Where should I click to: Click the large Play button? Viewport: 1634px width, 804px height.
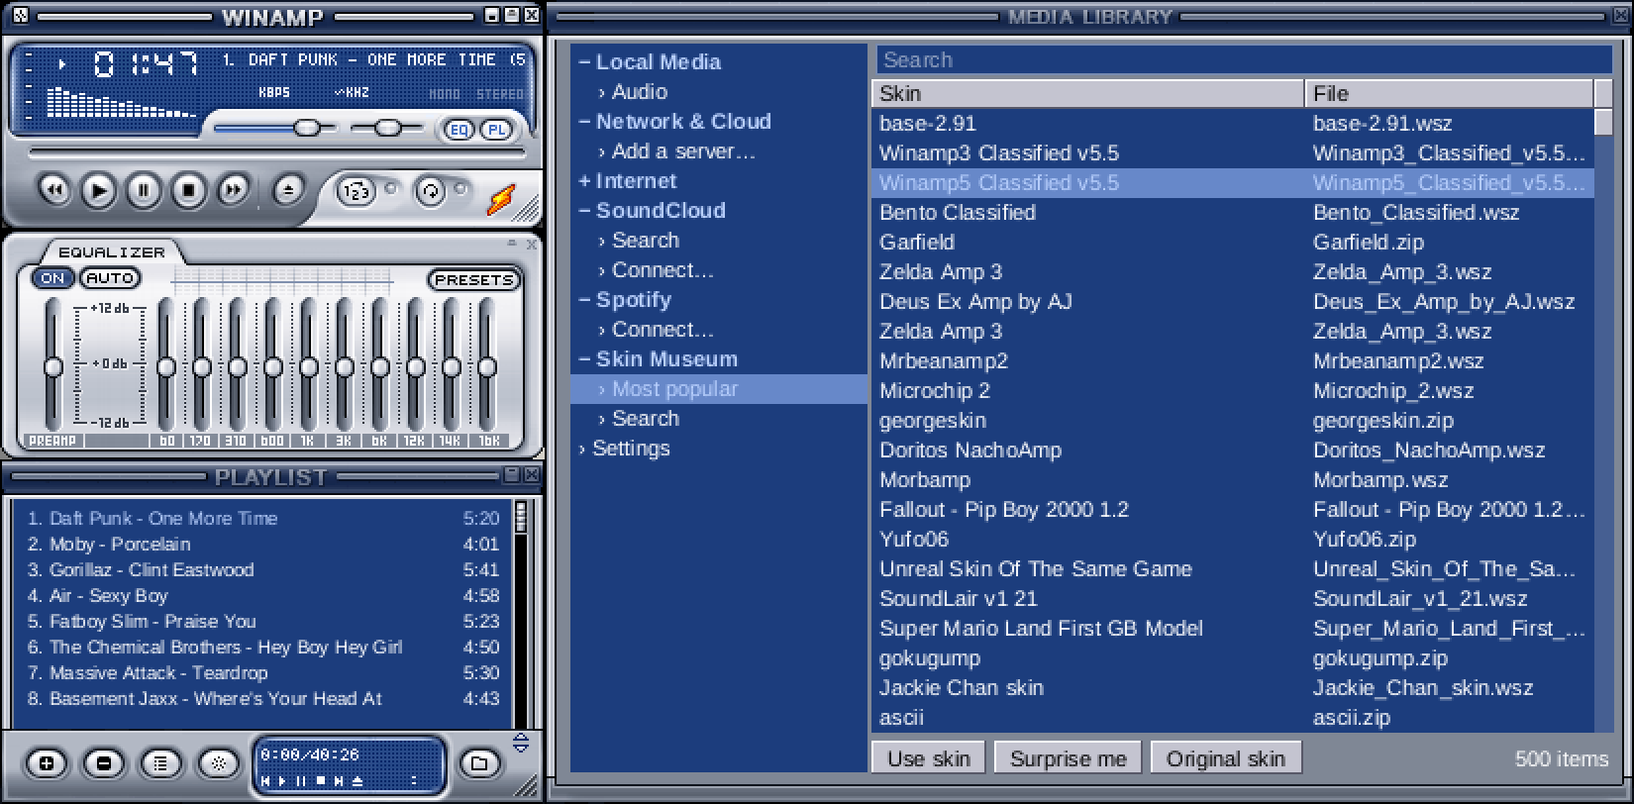point(98,190)
